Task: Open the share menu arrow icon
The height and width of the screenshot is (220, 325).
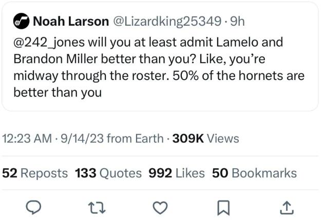Action: [286, 207]
